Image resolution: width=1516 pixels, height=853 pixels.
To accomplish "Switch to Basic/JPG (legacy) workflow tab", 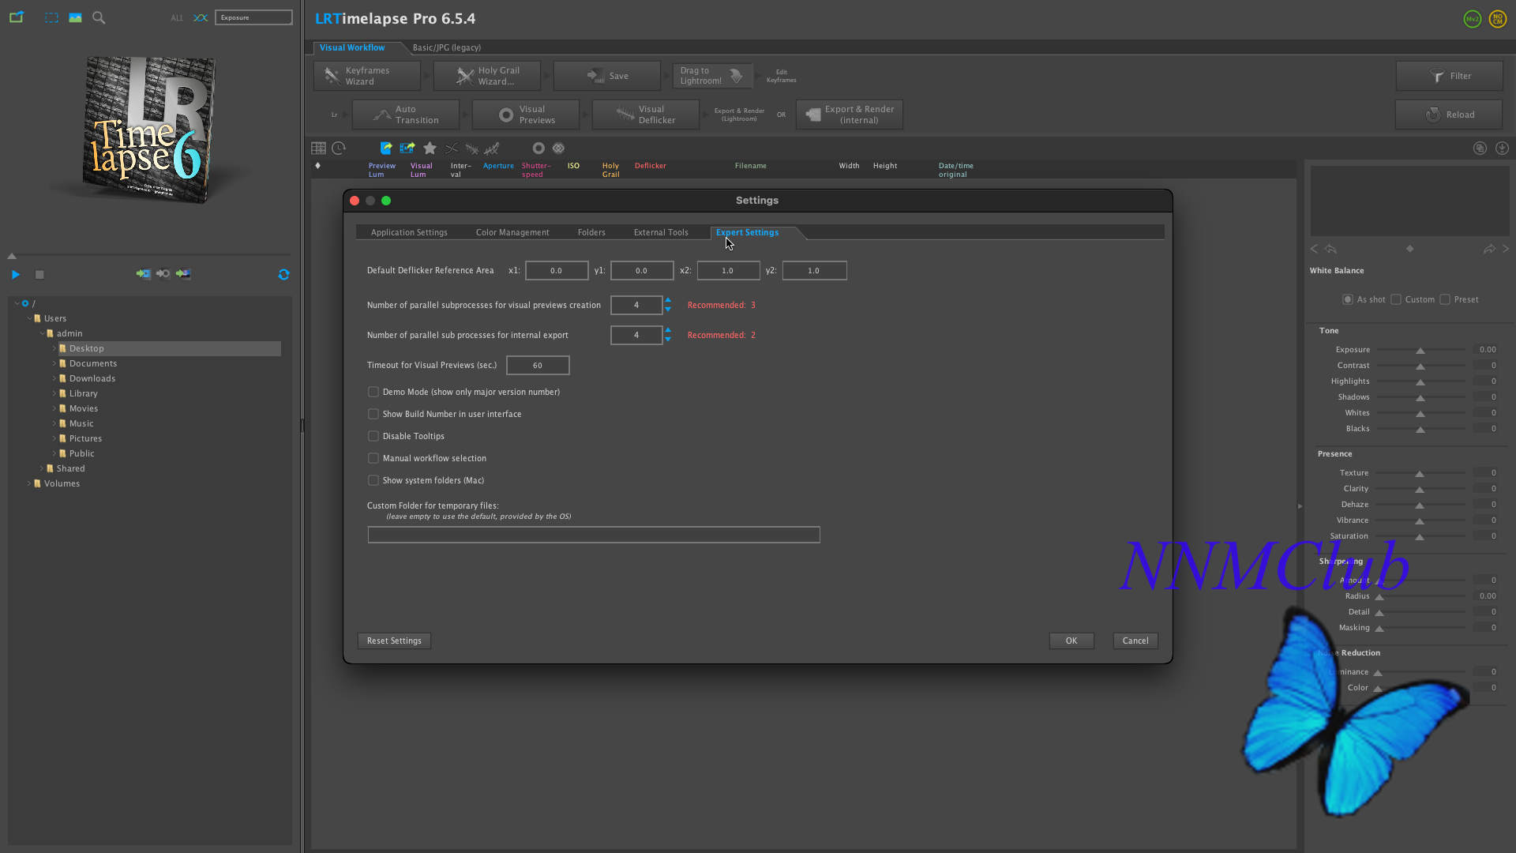I will pos(447,47).
